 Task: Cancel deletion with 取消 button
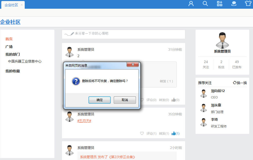pos(125,100)
